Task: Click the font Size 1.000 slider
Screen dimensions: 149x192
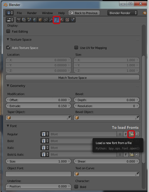Action: pos(38,161)
